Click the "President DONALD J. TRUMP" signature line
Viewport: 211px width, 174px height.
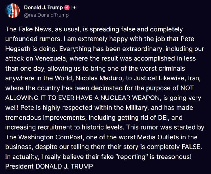49,167
